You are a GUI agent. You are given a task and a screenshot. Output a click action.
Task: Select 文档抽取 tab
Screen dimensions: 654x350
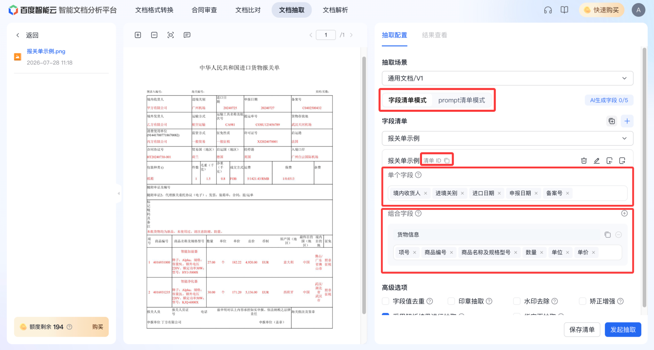[292, 10]
